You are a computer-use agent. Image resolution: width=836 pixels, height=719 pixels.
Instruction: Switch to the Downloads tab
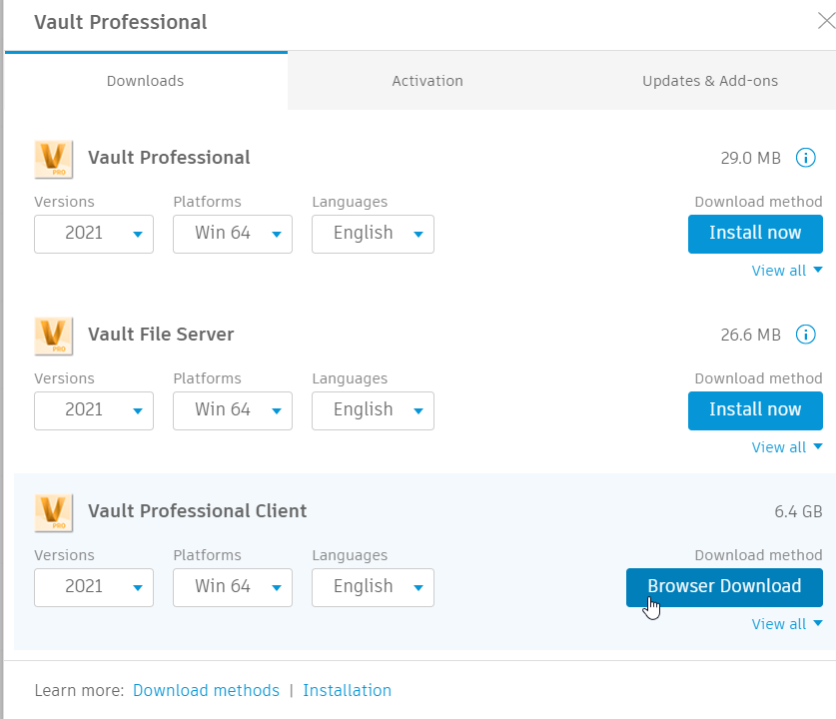point(146,81)
